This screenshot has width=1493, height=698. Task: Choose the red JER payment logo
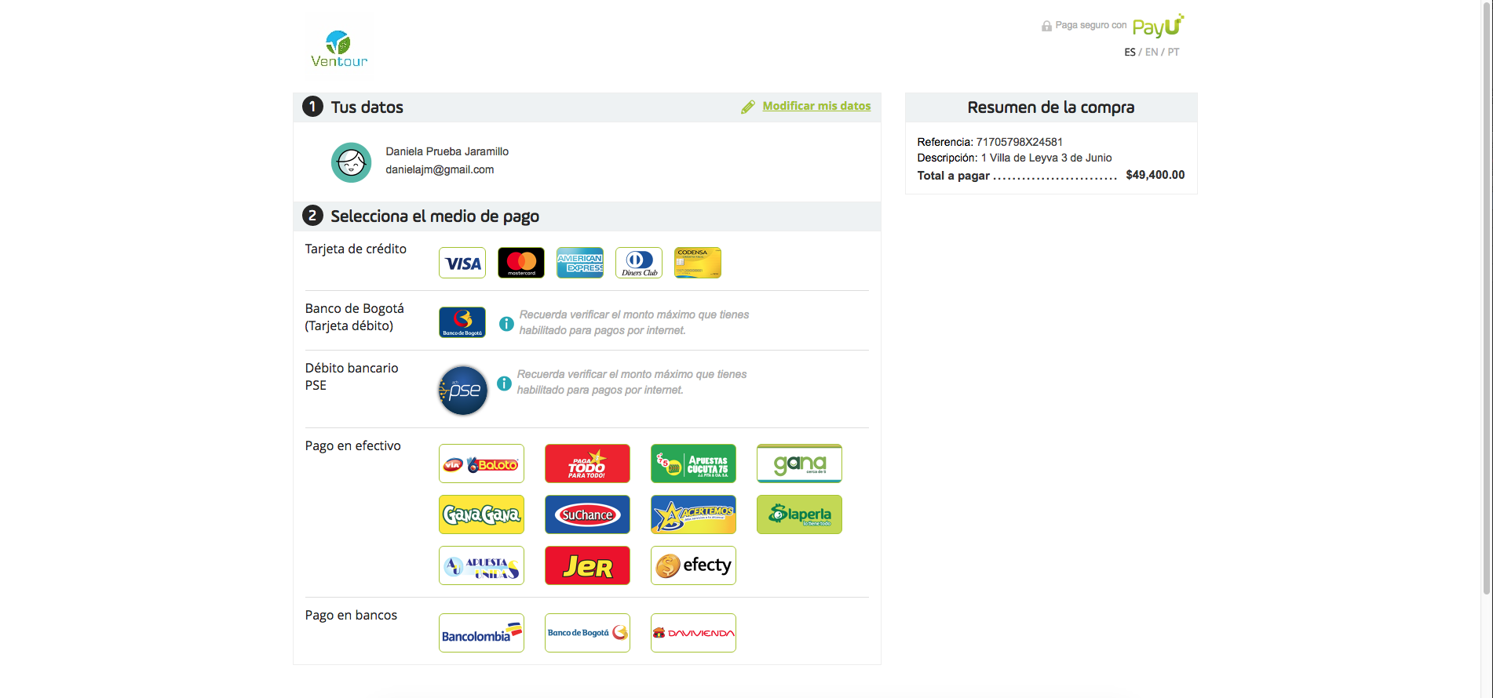coord(587,565)
